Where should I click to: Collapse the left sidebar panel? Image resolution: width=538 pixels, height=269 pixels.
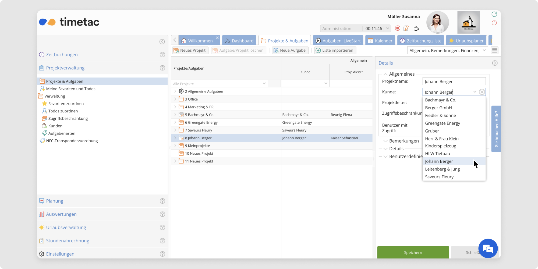click(x=162, y=41)
